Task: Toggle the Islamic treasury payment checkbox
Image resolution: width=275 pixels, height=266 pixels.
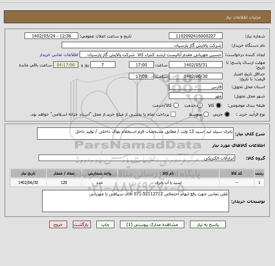Action: coord(173,114)
